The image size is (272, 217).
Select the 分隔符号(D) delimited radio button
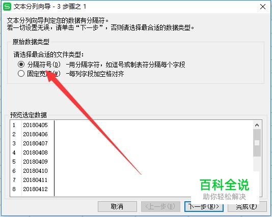pyautogui.click(x=21, y=65)
